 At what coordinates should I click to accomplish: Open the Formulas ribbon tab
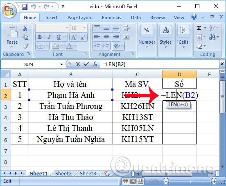[x=111, y=18]
